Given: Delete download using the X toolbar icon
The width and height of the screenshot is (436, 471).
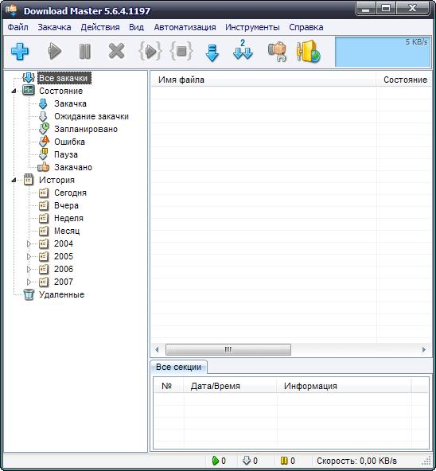Looking at the screenshot, I should point(116,51).
